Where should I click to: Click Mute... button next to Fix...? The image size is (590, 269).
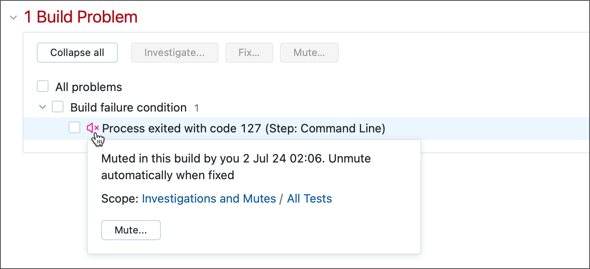[309, 53]
